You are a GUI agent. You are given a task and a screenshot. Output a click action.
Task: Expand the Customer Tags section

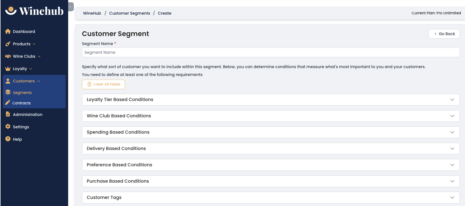(x=271, y=198)
